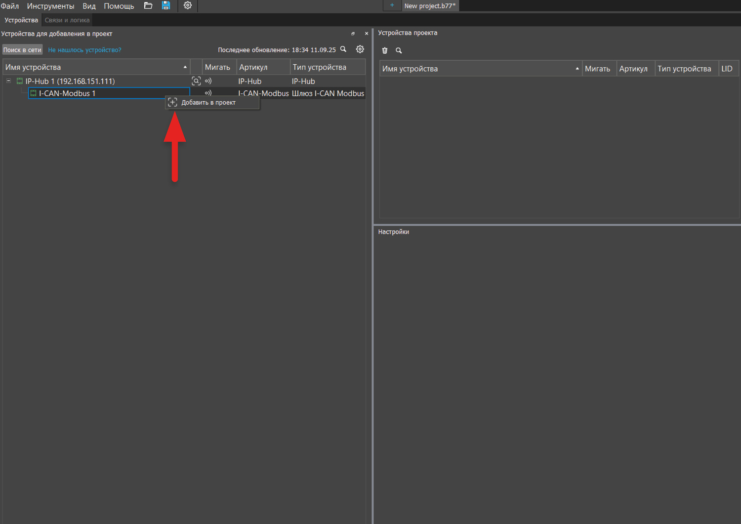The width and height of the screenshot is (741, 524).
Task: Follow the Не нашлось устройство? link
Action: click(84, 50)
